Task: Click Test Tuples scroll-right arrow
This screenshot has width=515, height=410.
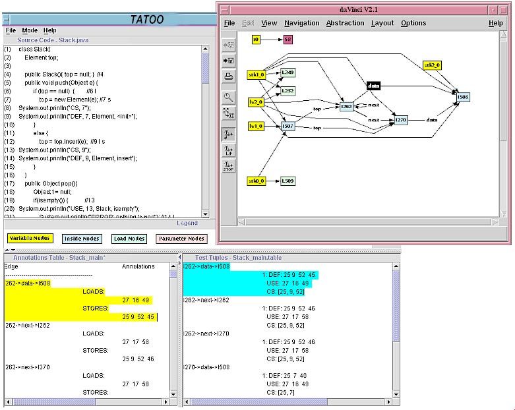Action: click(389, 402)
